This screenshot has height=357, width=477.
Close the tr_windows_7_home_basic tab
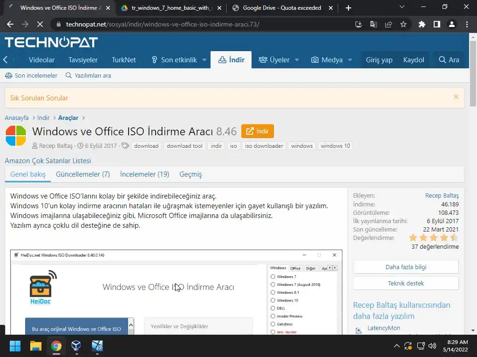220,8
